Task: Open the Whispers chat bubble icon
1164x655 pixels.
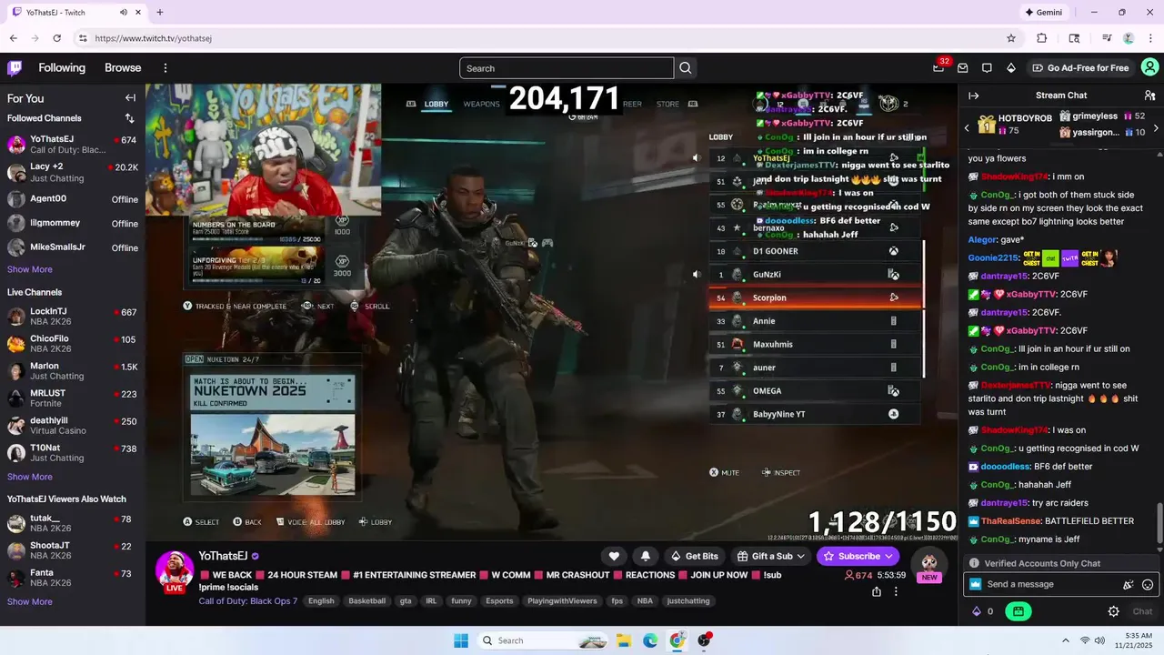Action: [987, 68]
